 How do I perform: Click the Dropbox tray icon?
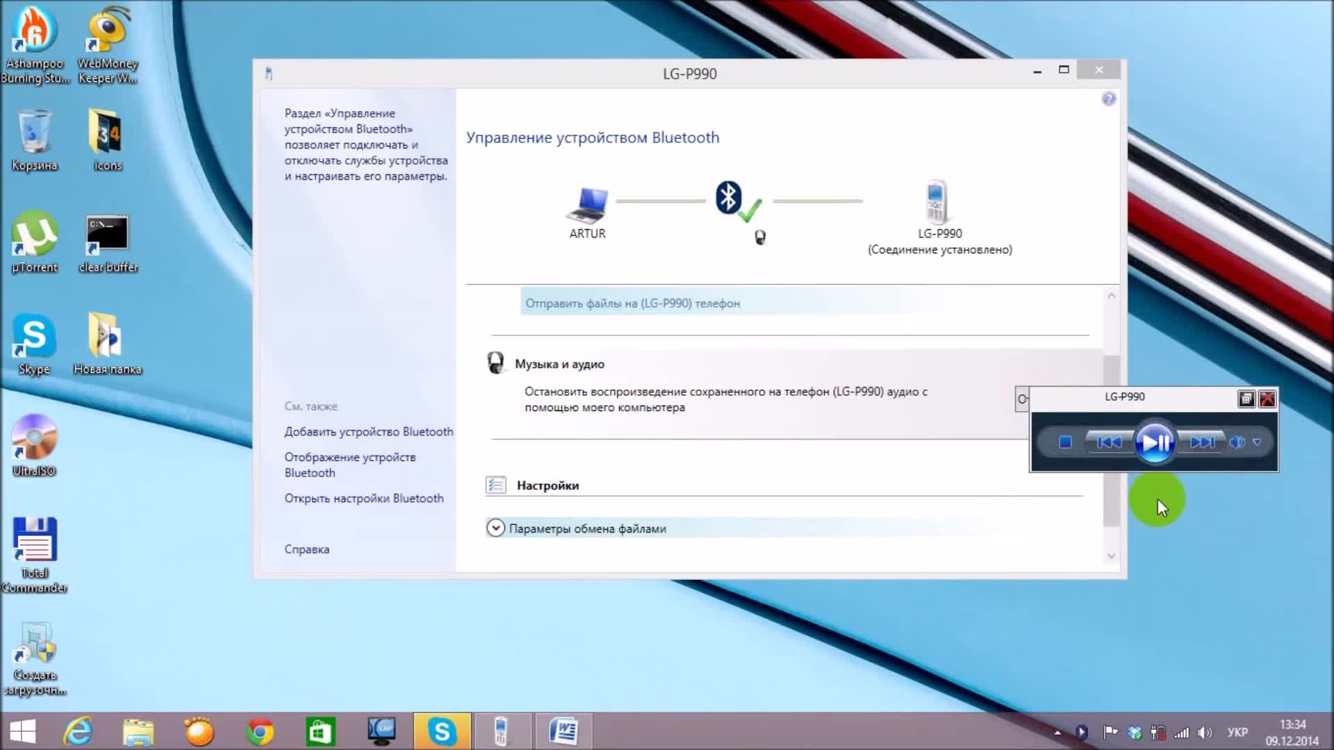coord(1135,733)
